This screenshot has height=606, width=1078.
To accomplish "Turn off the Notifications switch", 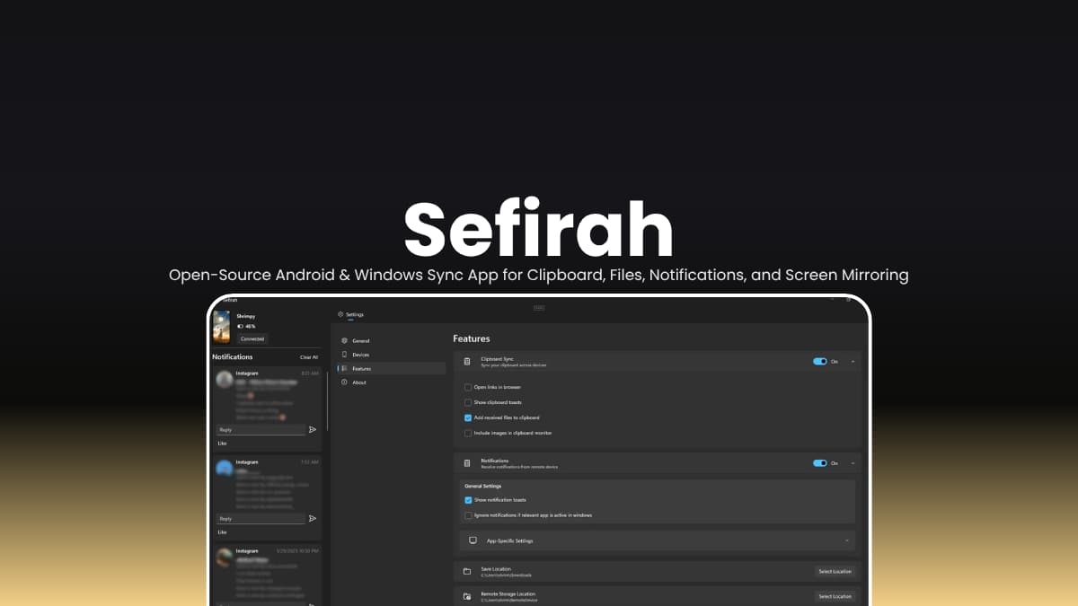I will click(819, 463).
